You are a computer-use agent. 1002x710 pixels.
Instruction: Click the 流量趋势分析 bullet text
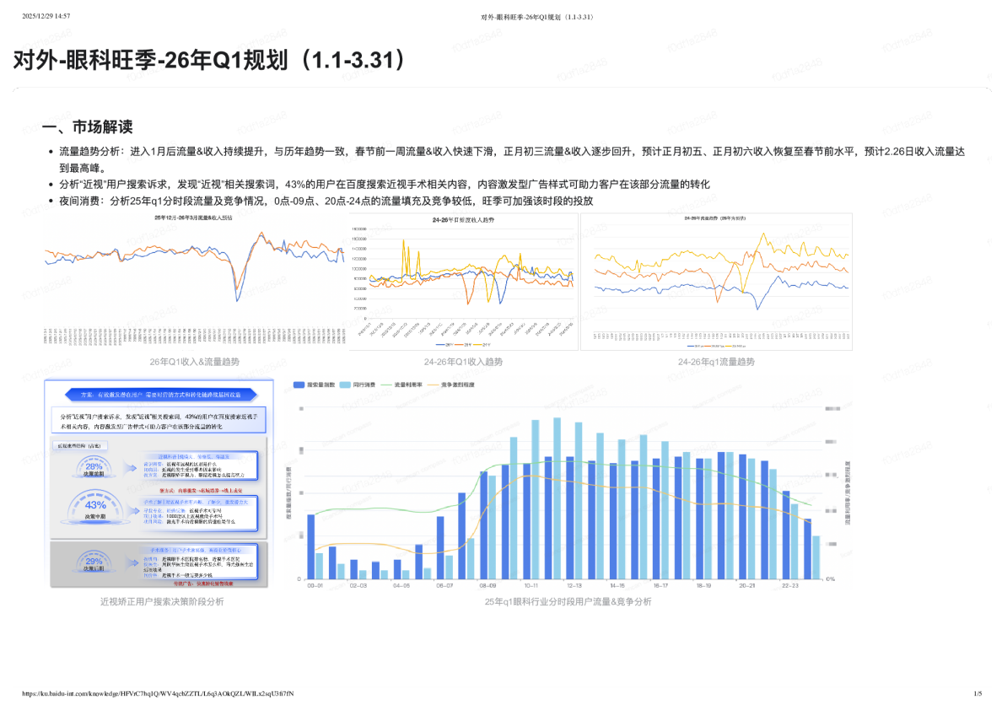click(x=92, y=152)
